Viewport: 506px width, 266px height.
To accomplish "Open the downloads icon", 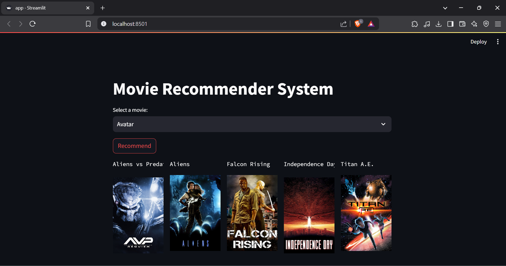I will pos(438,24).
